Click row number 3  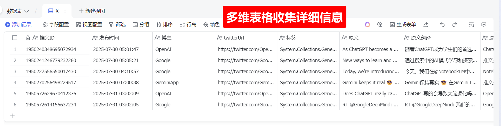tap(15, 72)
